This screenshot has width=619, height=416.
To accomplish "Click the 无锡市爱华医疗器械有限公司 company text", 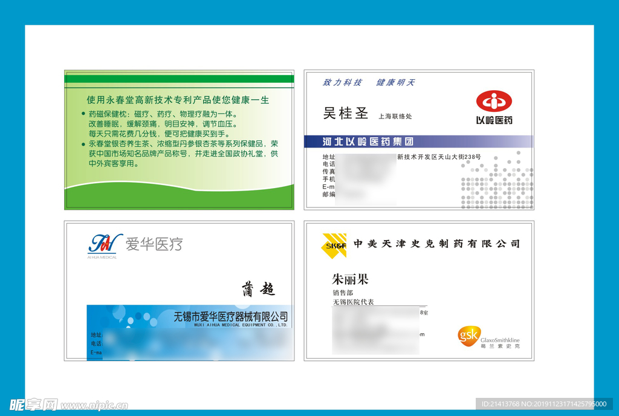I will pos(231,316).
